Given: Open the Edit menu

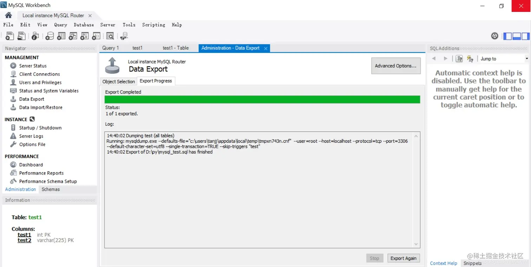Looking at the screenshot, I should pyautogui.click(x=25, y=25).
